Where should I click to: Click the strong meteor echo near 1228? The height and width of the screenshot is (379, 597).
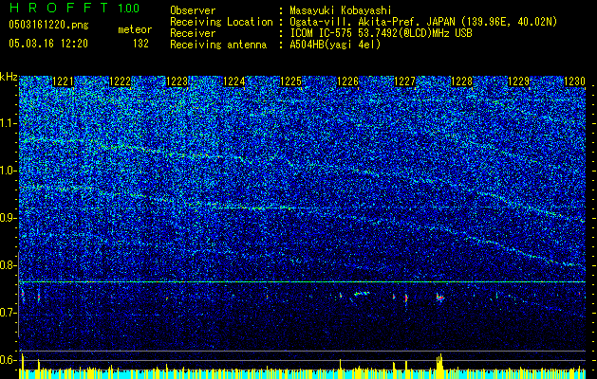tap(440, 298)
